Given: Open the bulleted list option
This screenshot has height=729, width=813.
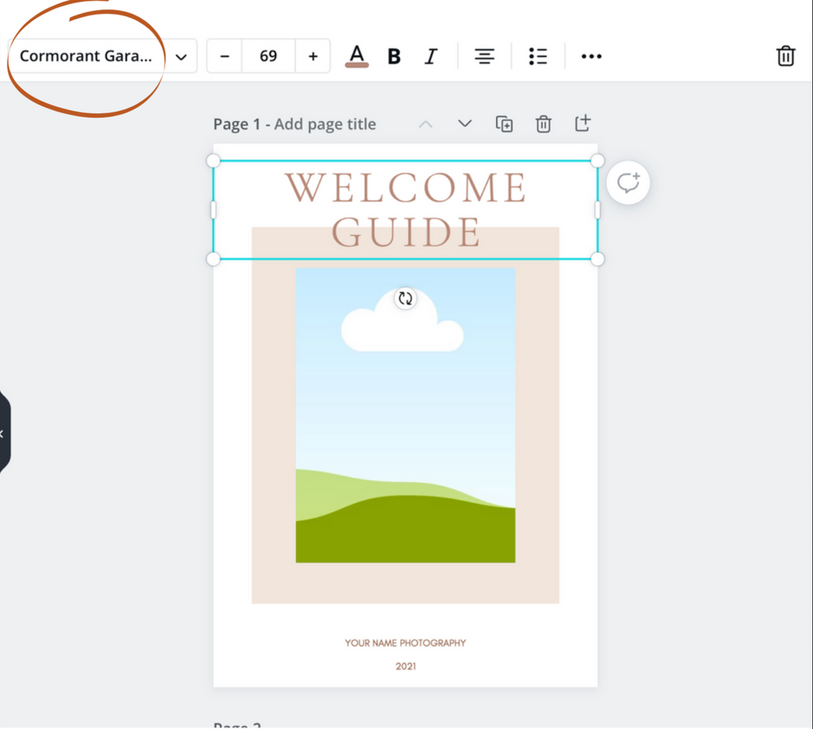Looking at the screenshot, I should pos(537,56).
